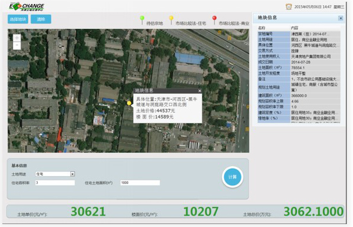The width and height of the screenshot is (353, 227).
Task: Click the 土地总价 result 3062.1000
Action: pos(314,212)
